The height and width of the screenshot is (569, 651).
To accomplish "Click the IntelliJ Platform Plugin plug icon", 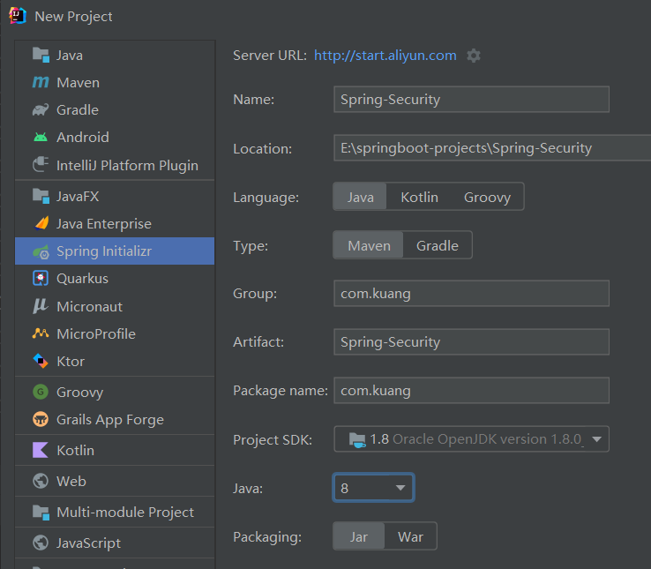I will [x=41, y=164].
